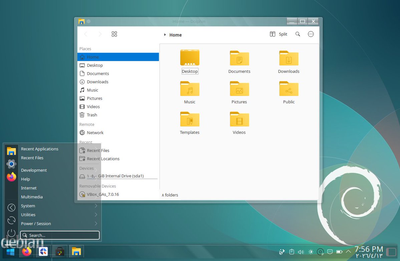Image resolution: width=400 pixels, height=261 pixels.
Task: Open Development category in launcher
Action: click(59, 170)
